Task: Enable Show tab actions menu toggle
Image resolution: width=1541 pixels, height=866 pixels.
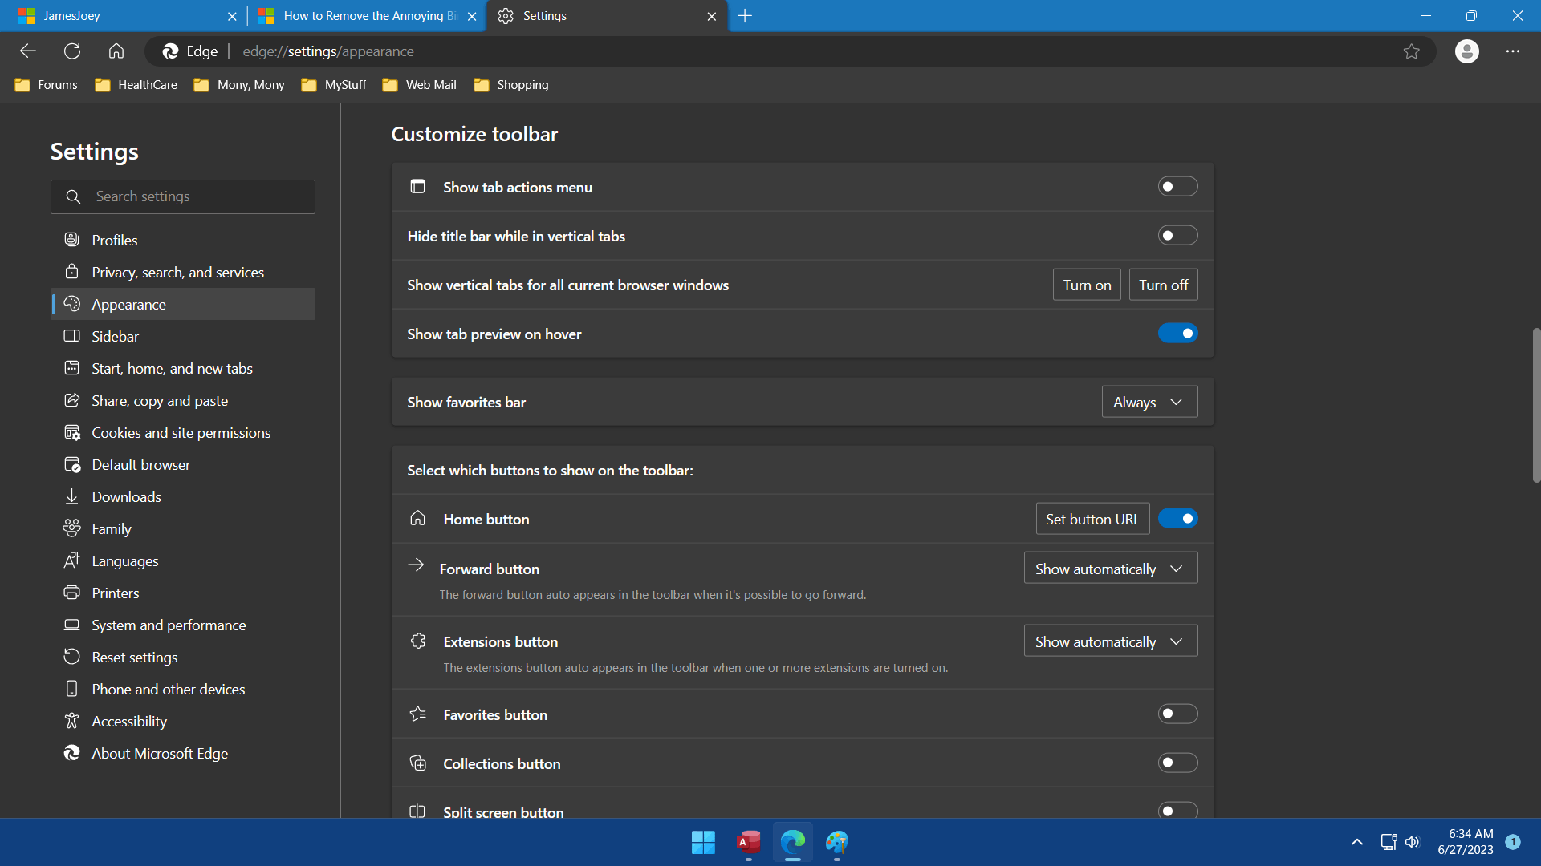Action: (x=1177, y=187)
